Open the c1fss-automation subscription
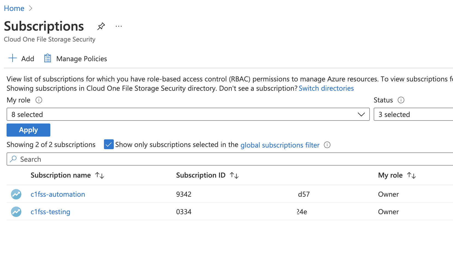The image size is (453, 253). [58, 194]
